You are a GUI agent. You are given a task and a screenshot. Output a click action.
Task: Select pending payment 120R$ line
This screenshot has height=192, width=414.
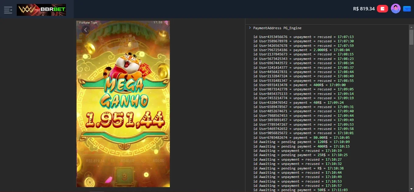pyautogui.click(x=301, y=142)
